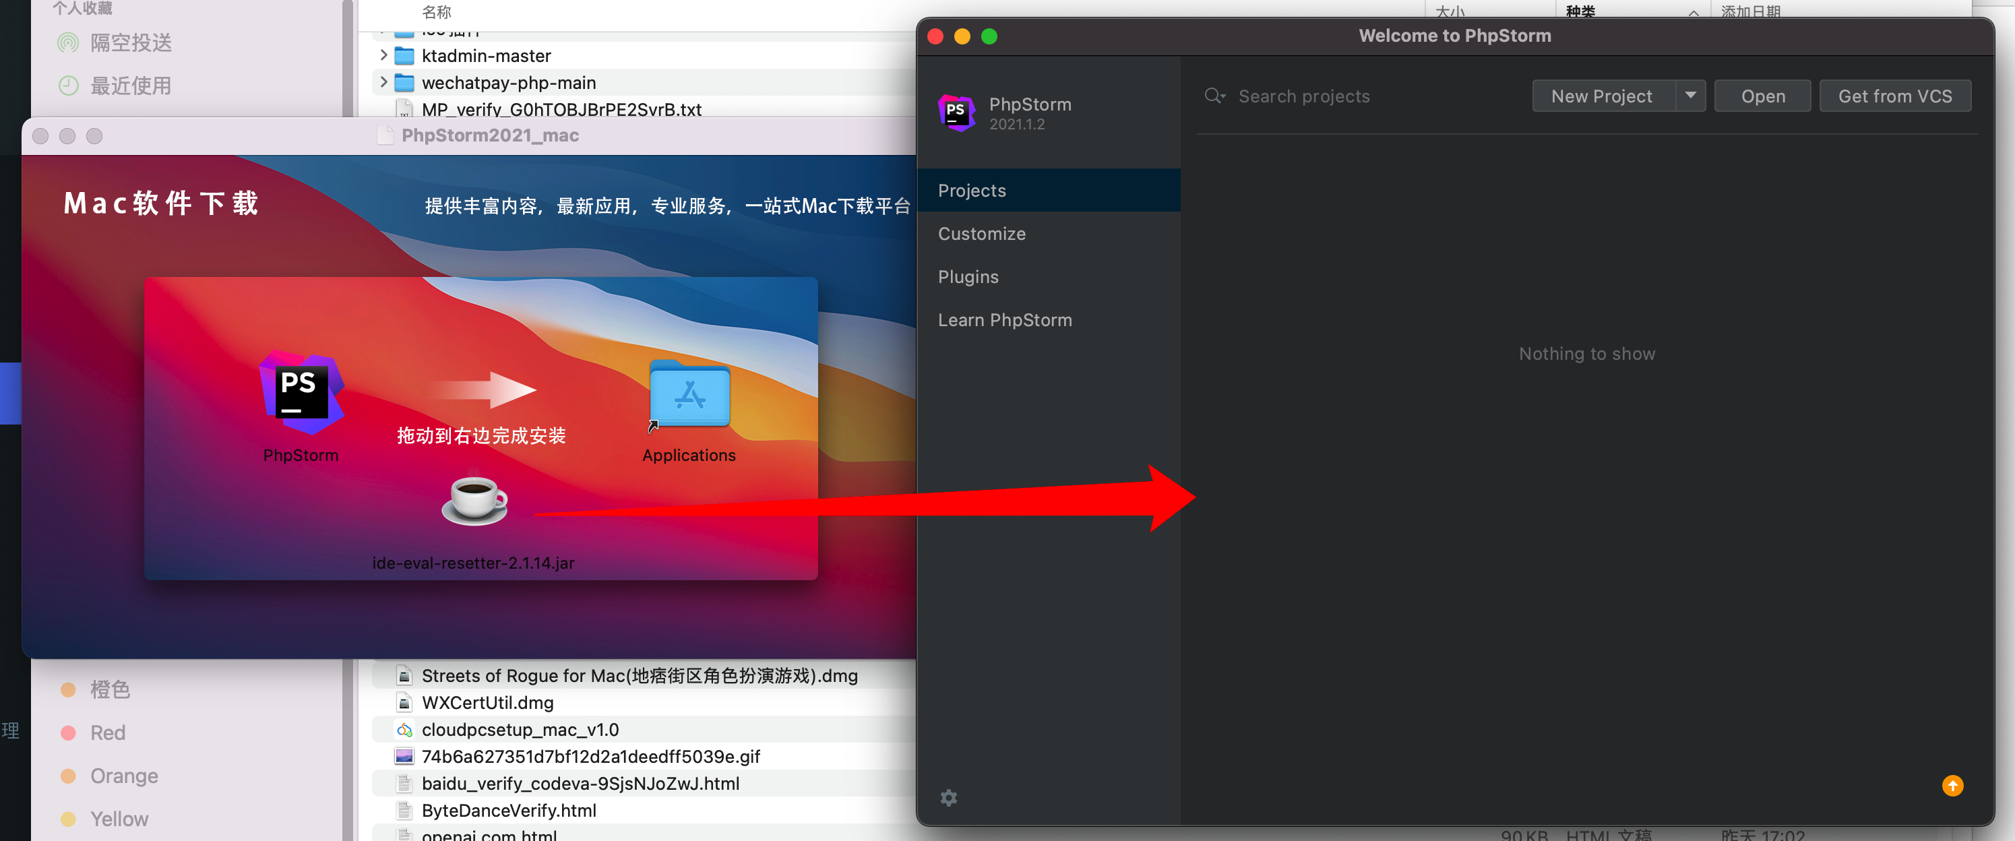This screenshot has height=841, width=2015.
Task: Click the WXCertUtil.dmg filename
Action: coord(487,703)
